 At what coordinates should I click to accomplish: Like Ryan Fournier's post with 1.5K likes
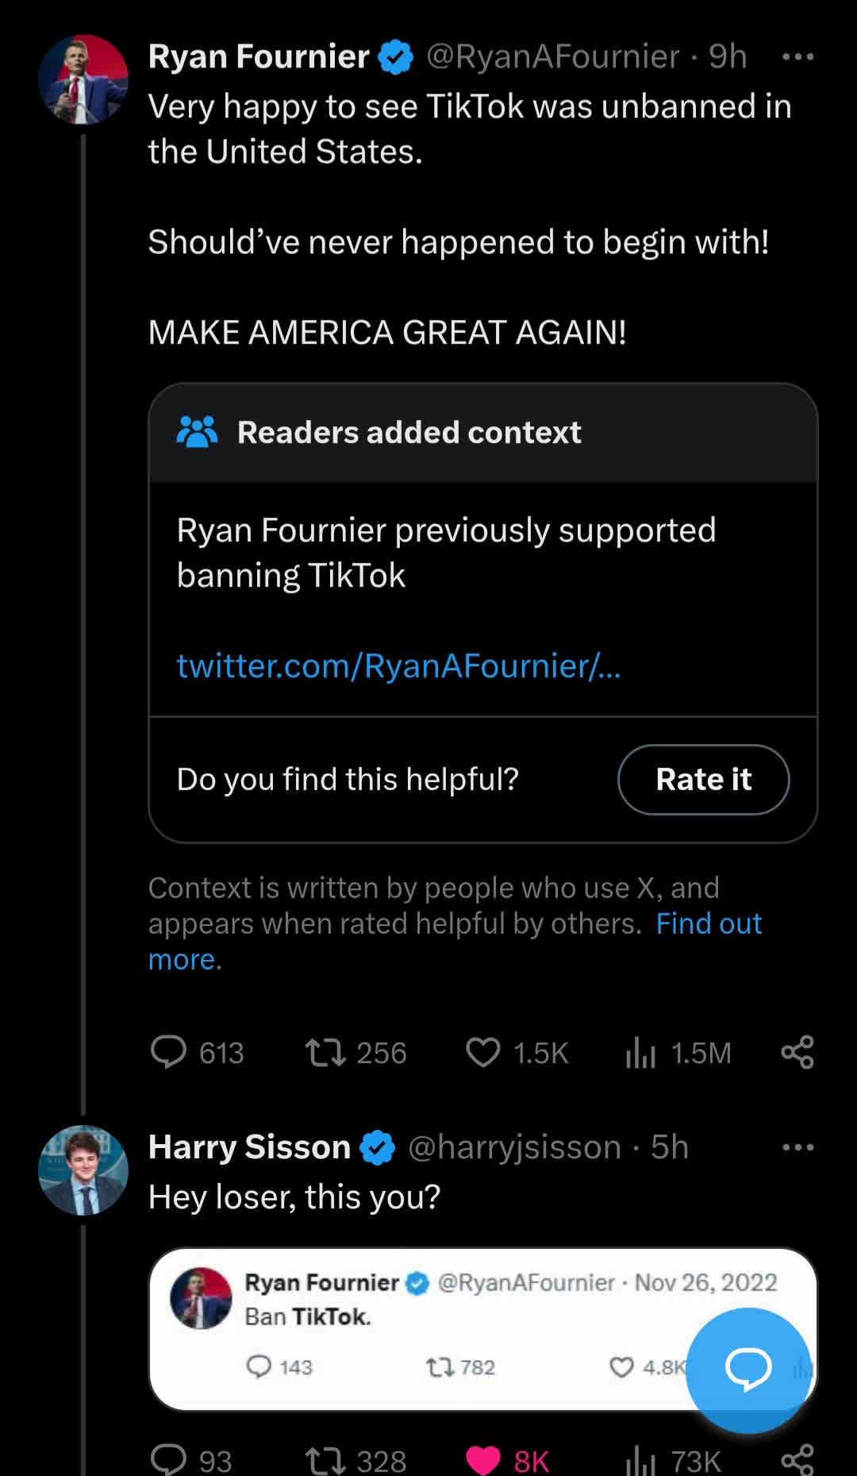[x=482, y=1052]
